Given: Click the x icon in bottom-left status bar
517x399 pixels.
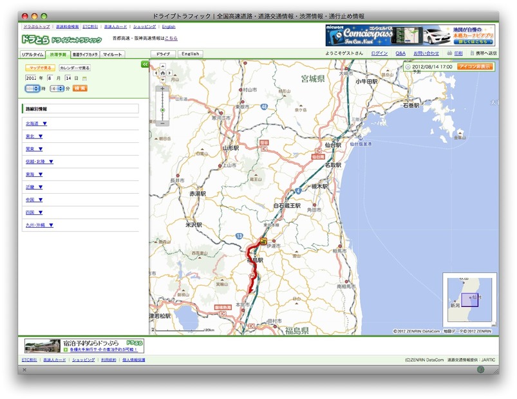Looking at the screenshot, I should [24, 370].
